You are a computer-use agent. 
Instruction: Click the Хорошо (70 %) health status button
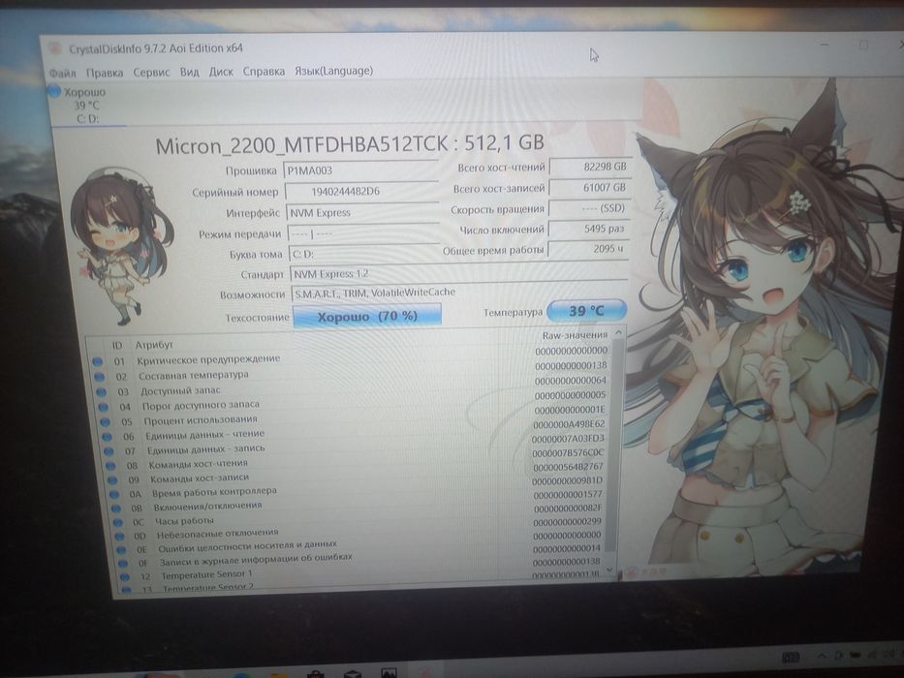tap(367, 316)
